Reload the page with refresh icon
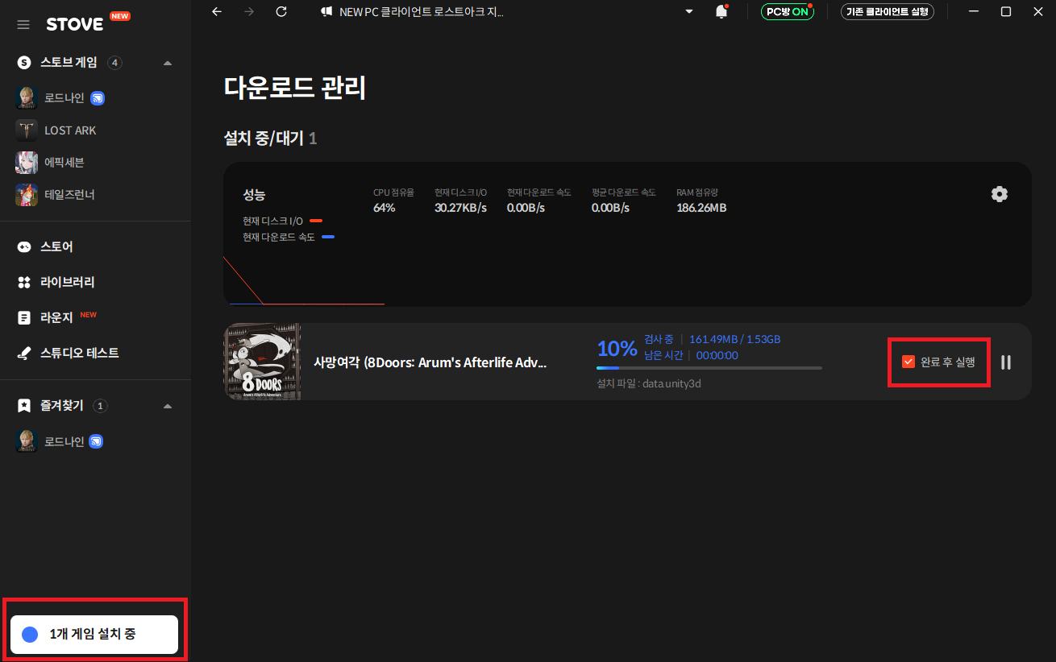 (x=281, y=11)
